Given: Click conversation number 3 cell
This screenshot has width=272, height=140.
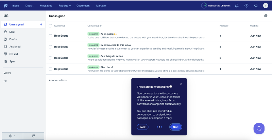Looking at the screenshot, I should tap(220, 47).
